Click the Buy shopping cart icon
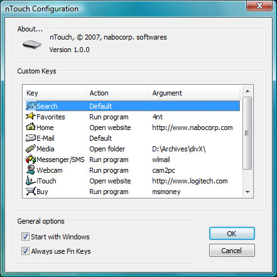 tap(31, 192)
